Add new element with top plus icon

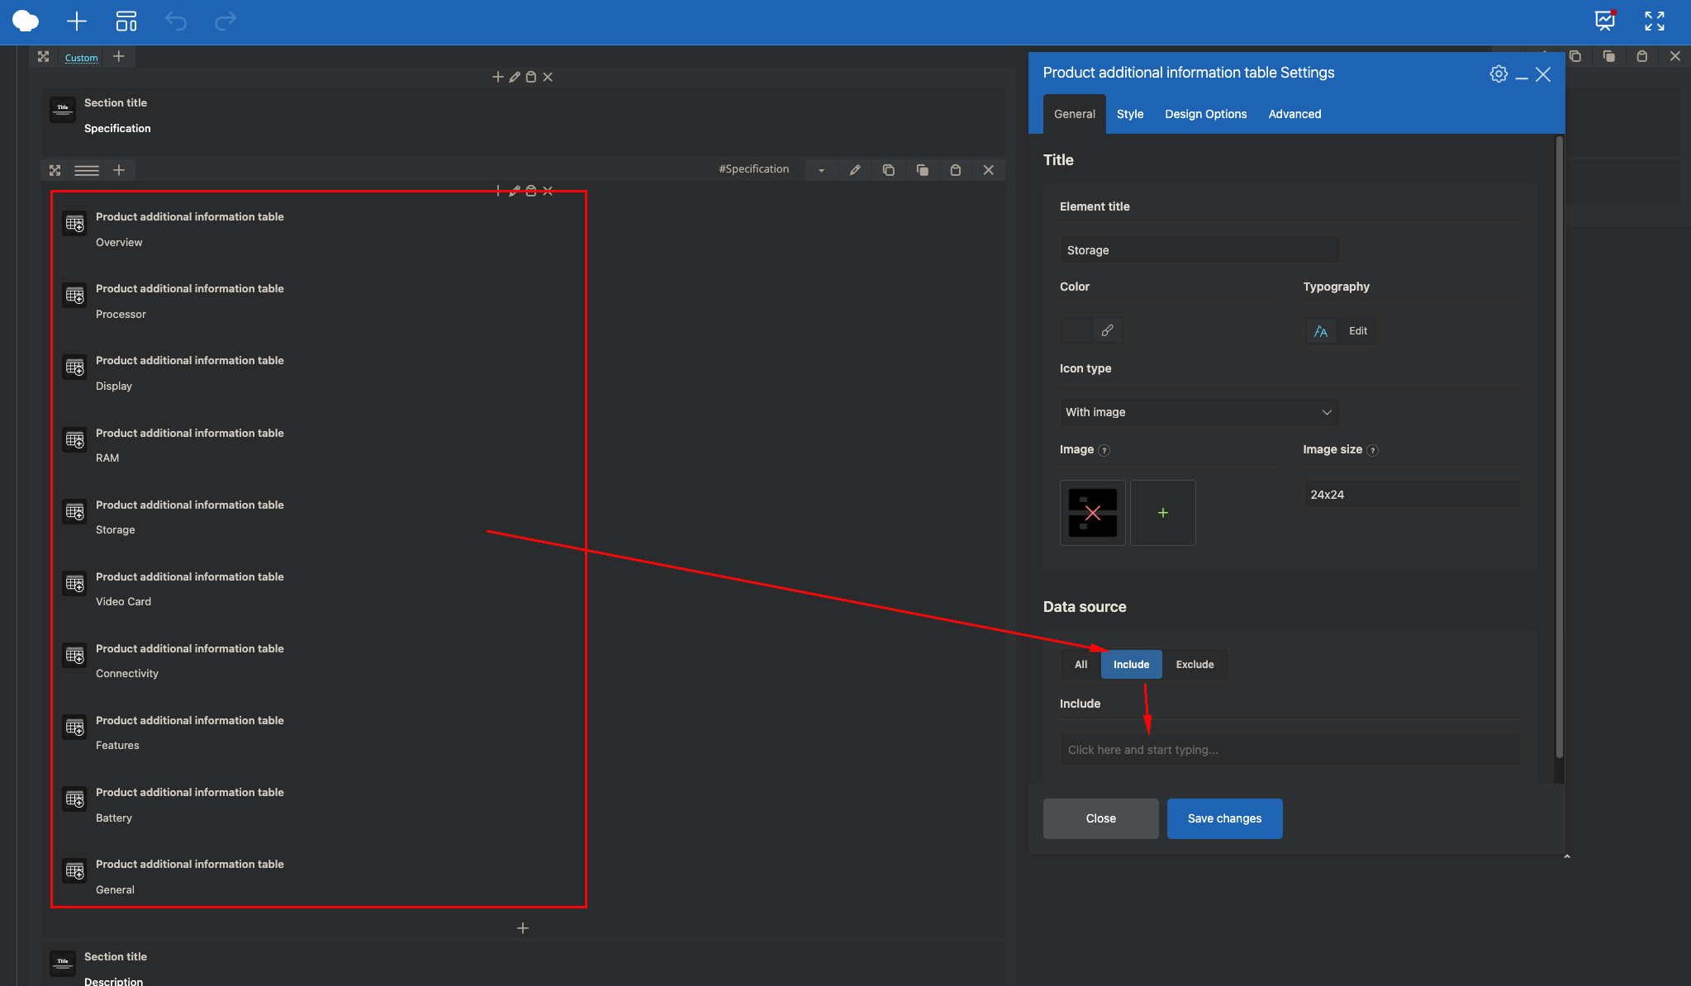pyautogui.click(x=77, y=21)
